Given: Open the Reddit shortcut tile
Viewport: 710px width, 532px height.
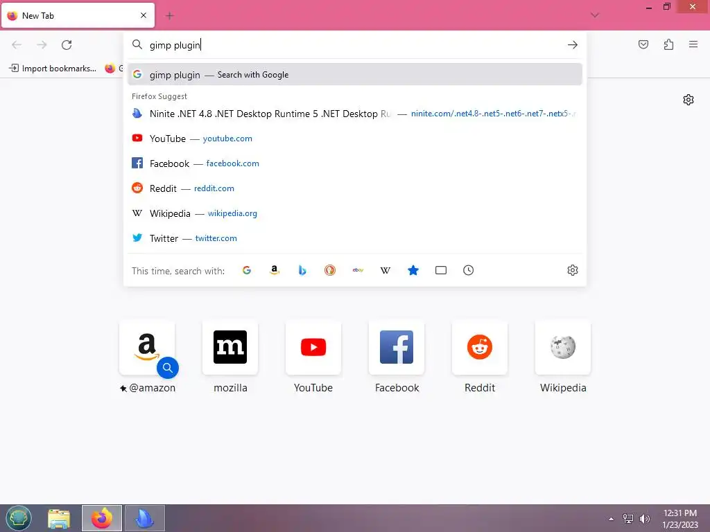Looking at the screenshot, I should 480,356.
